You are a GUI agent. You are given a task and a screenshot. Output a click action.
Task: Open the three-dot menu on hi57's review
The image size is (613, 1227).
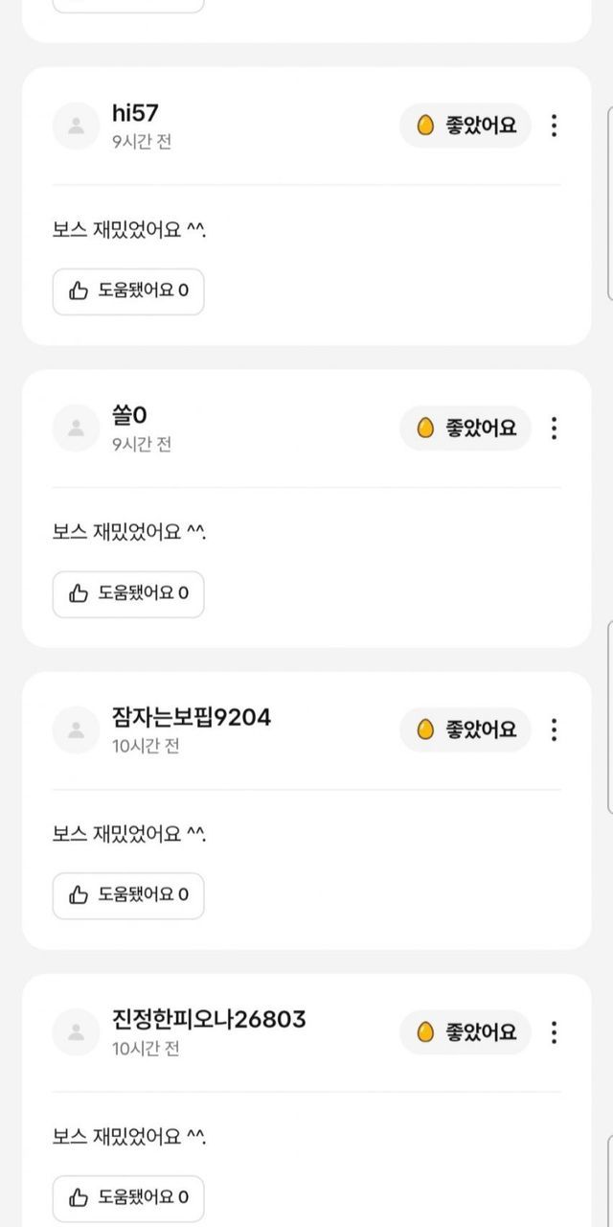(554, 126)
